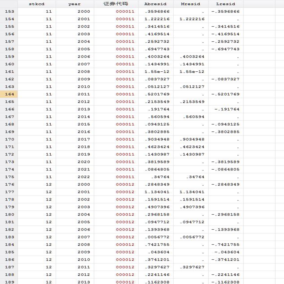Click Lresid value -.6947743
The image size is (284, 284).
pyautogui.click(x=226, y=49)
